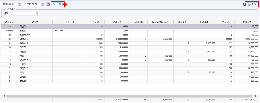Select the 메인보드 row
The width and height of the screenshot is (260, 103).
coord(130,68)
